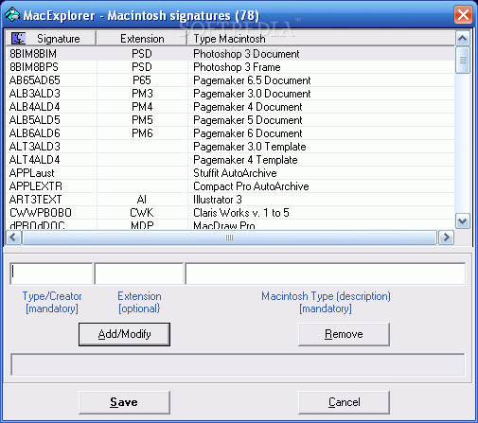Click Pagemaker 3.0 Template type

(x=250, y=147)
